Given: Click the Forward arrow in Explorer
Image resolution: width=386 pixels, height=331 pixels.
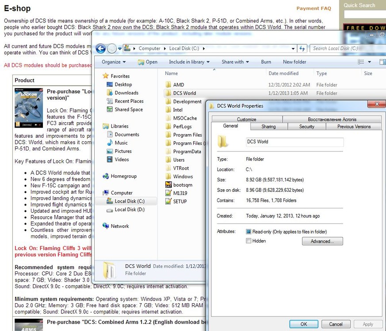Looking at the screenshot, I should (112, 49).
